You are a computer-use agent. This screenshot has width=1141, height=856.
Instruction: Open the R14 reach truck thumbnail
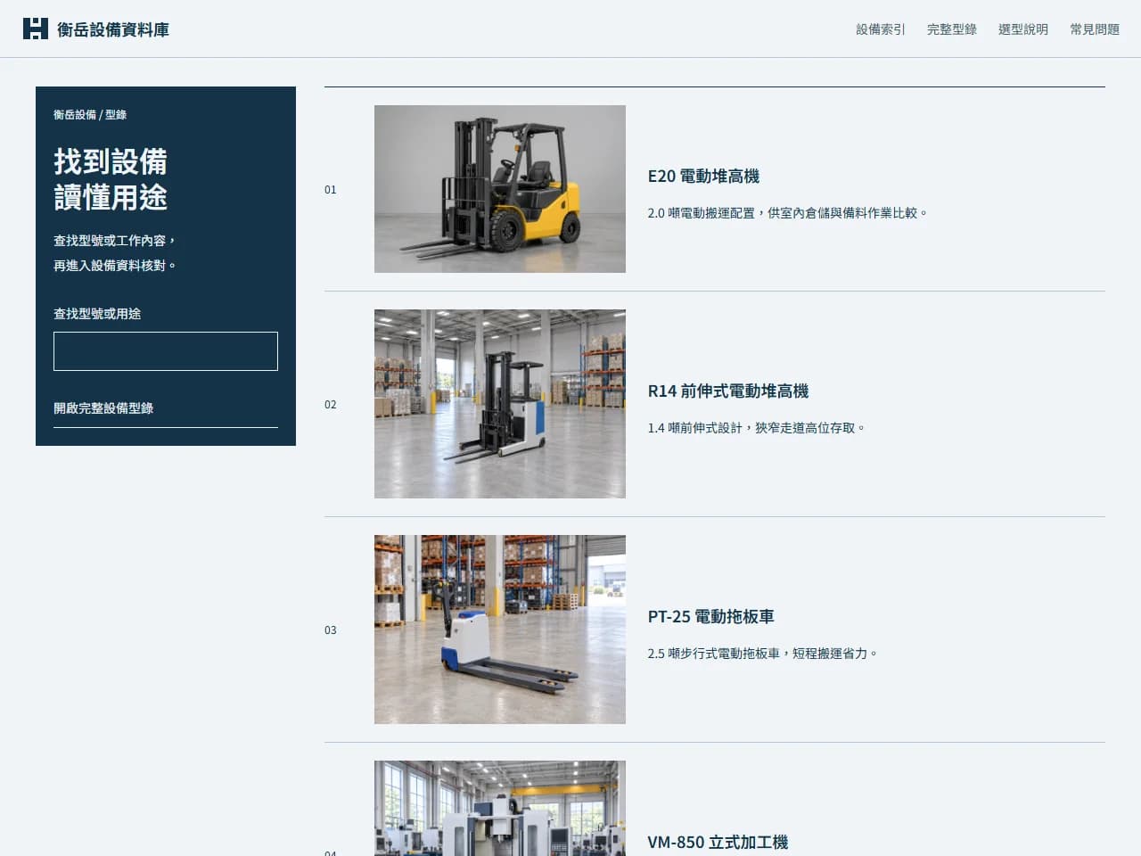(x=500, y=404)
